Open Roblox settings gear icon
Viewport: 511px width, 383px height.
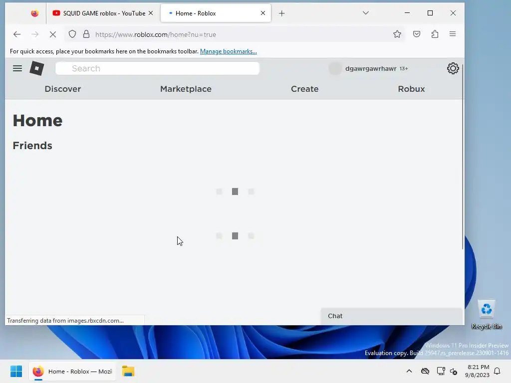(453, 68)
